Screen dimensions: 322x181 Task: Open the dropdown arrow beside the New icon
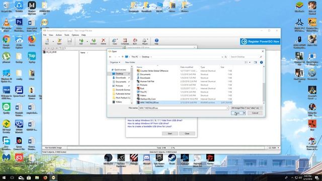click(x=53, y=41)
